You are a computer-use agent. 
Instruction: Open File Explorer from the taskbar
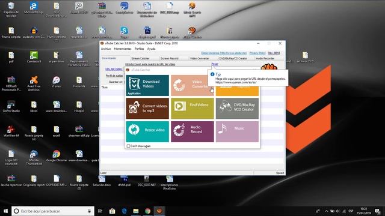[x=136, y=211]
